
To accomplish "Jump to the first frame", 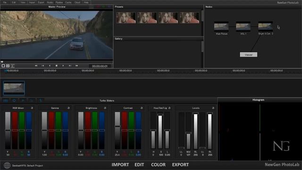I will click(x=43, y=66).
